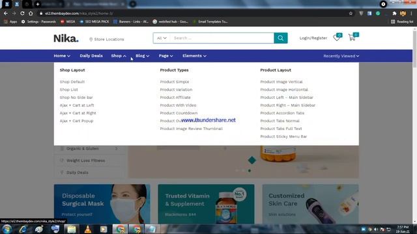Click the teal search magnifier button
The image size is (417, 234).
tap(281, 38)
